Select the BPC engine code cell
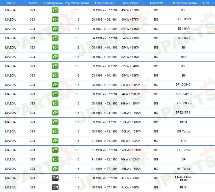 tap(184, 141)
